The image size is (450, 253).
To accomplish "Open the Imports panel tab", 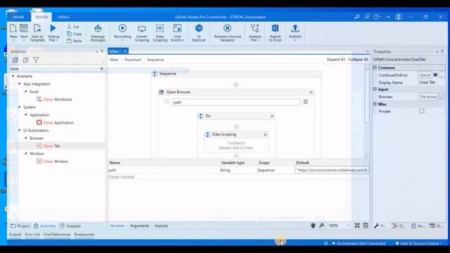I will pos(161,226).
